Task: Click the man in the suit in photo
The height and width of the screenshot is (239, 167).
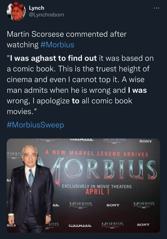Action: (31, 189)
